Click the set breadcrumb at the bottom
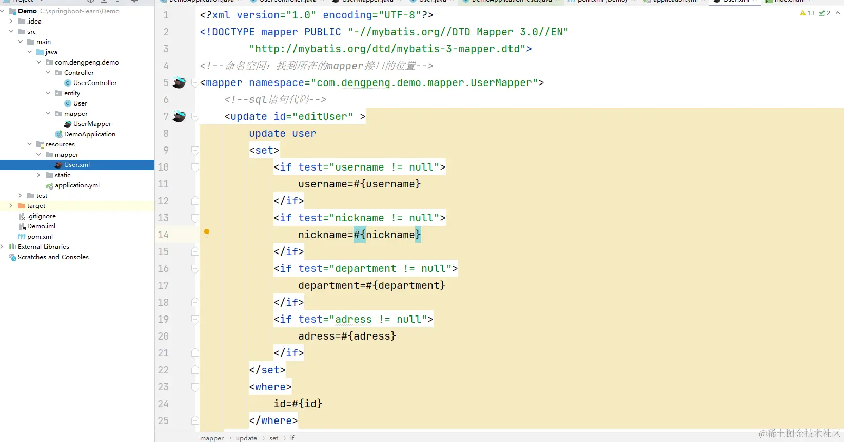Viewport: 844px width, 442px height. click(x=273, y=438)
